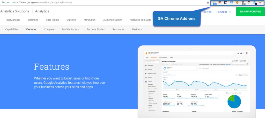Screen dimensions: 265x118
Task: Open the SUPPORT link
Action: (x=208, y=12)
